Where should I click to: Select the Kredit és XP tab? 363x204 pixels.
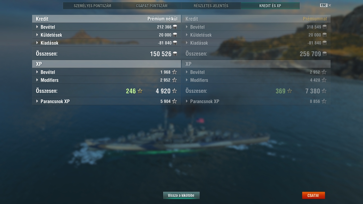(x=270, y=6)
